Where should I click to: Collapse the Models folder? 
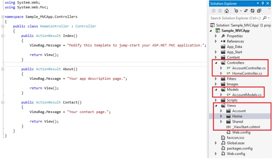point(216,90)
